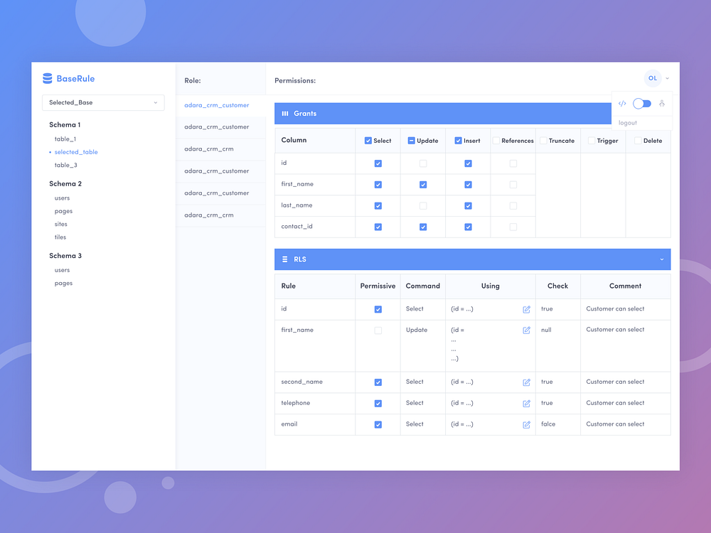This screenshot has height=533, width=711.
Task: Open sites table under Schema 2
Action: (60, 225)
